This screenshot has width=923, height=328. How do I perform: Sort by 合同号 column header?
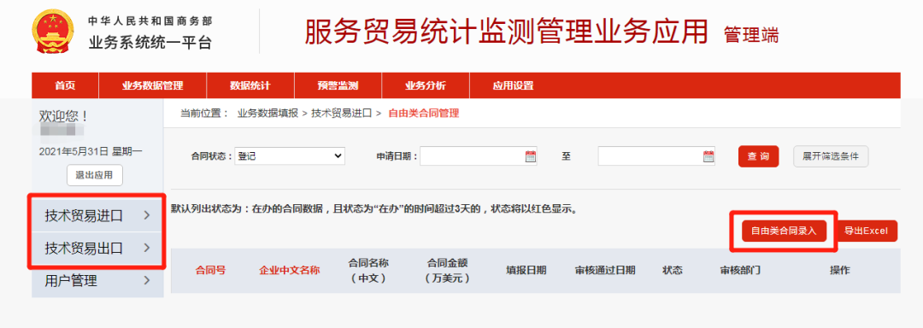click(211, 271)
